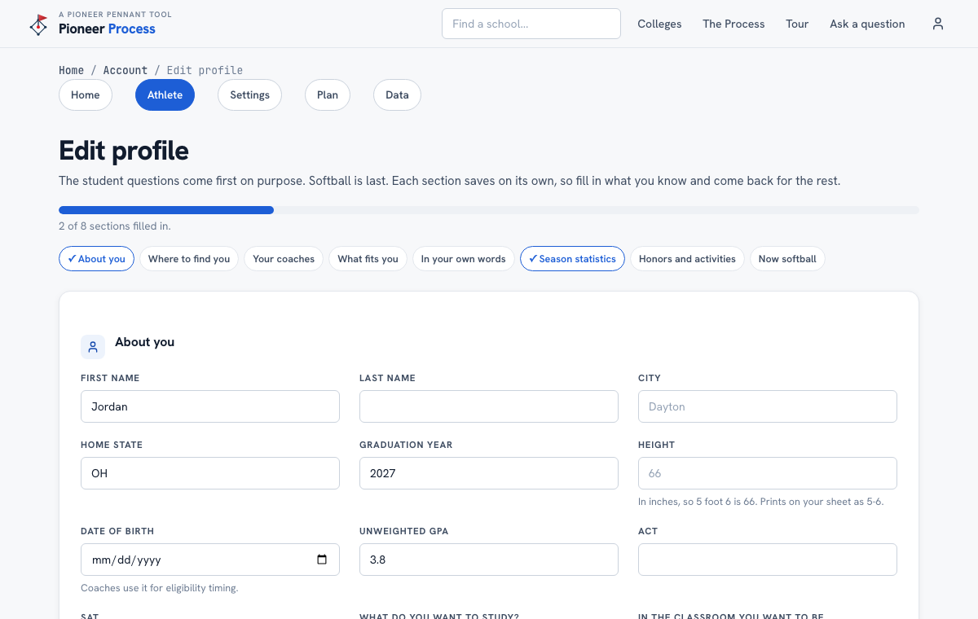The height and width of the screenshot is (619, 978).
Task: Go to The Process page
Action: click(x=733, y=24)
